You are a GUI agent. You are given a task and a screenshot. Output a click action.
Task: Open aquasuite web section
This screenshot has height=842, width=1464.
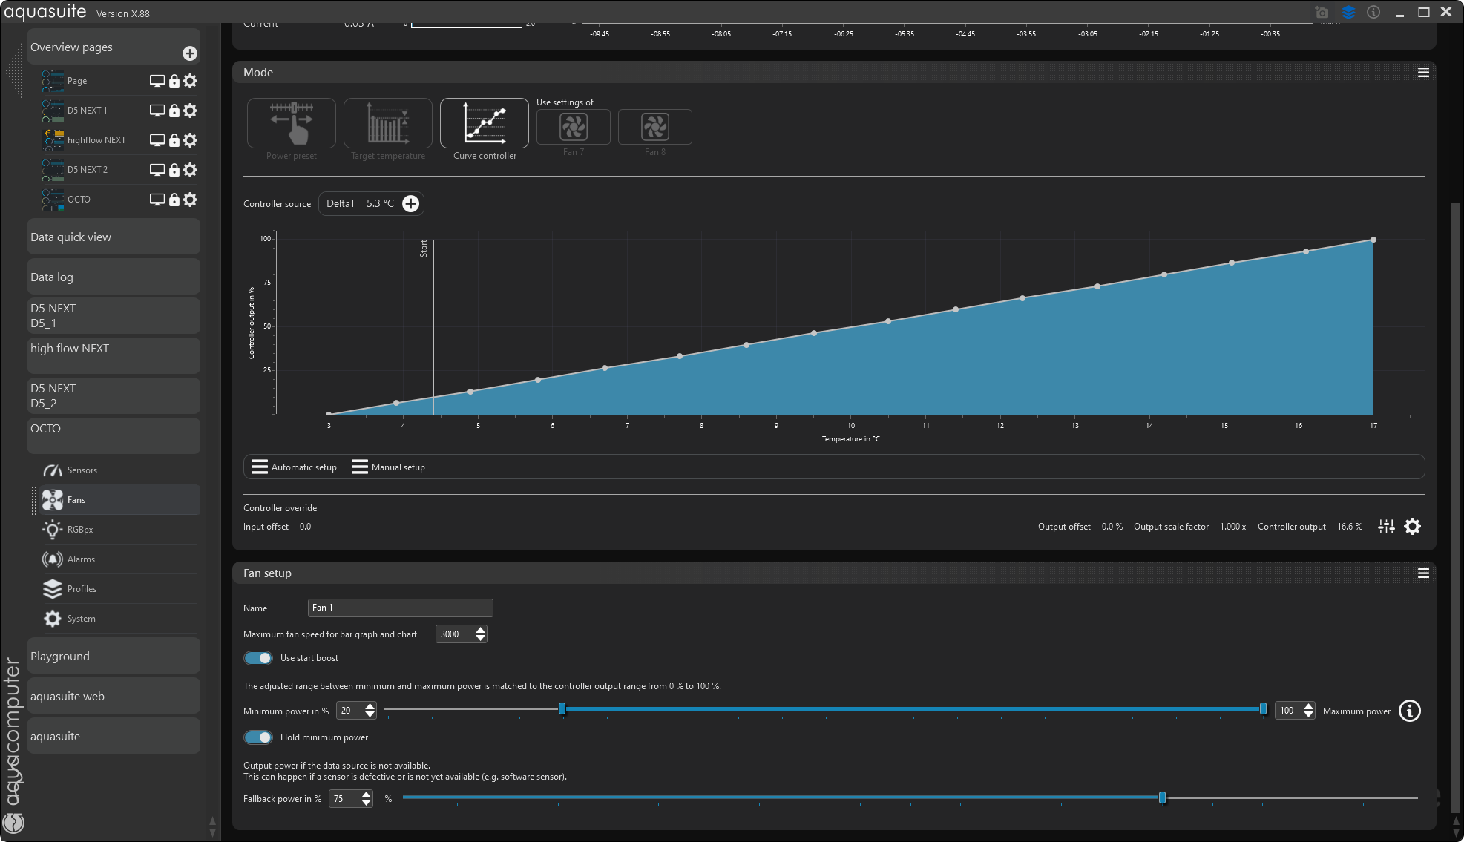coord(114,696)
